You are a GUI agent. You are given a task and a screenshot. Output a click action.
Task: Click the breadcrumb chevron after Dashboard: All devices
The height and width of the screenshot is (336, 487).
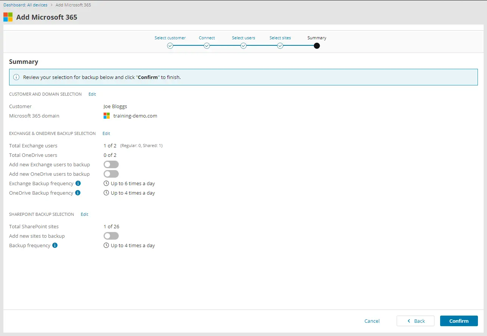pos(52,5)
